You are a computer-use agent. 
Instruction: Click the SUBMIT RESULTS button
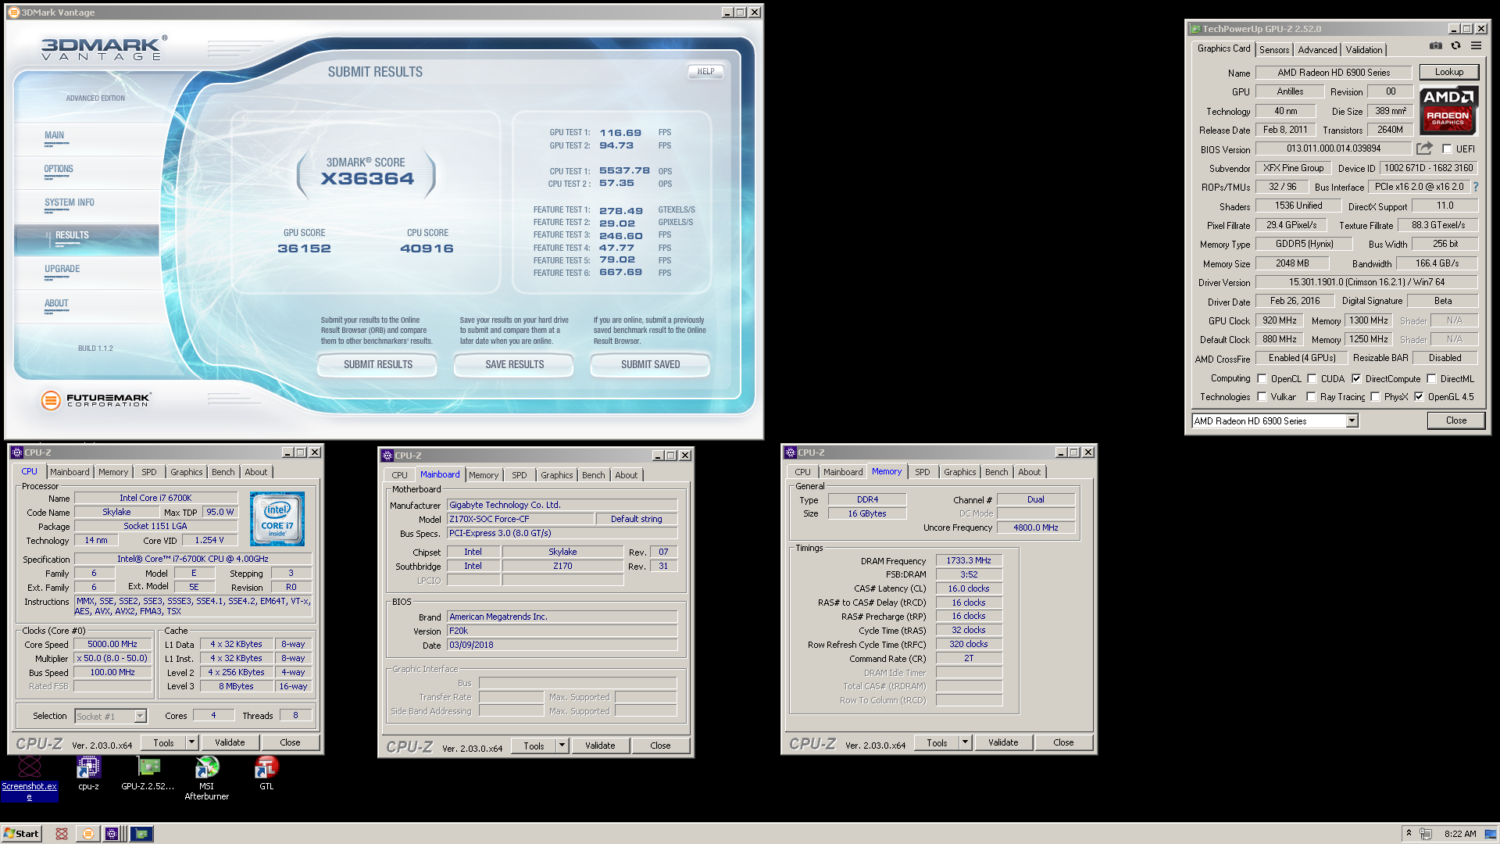click(378, 365)
